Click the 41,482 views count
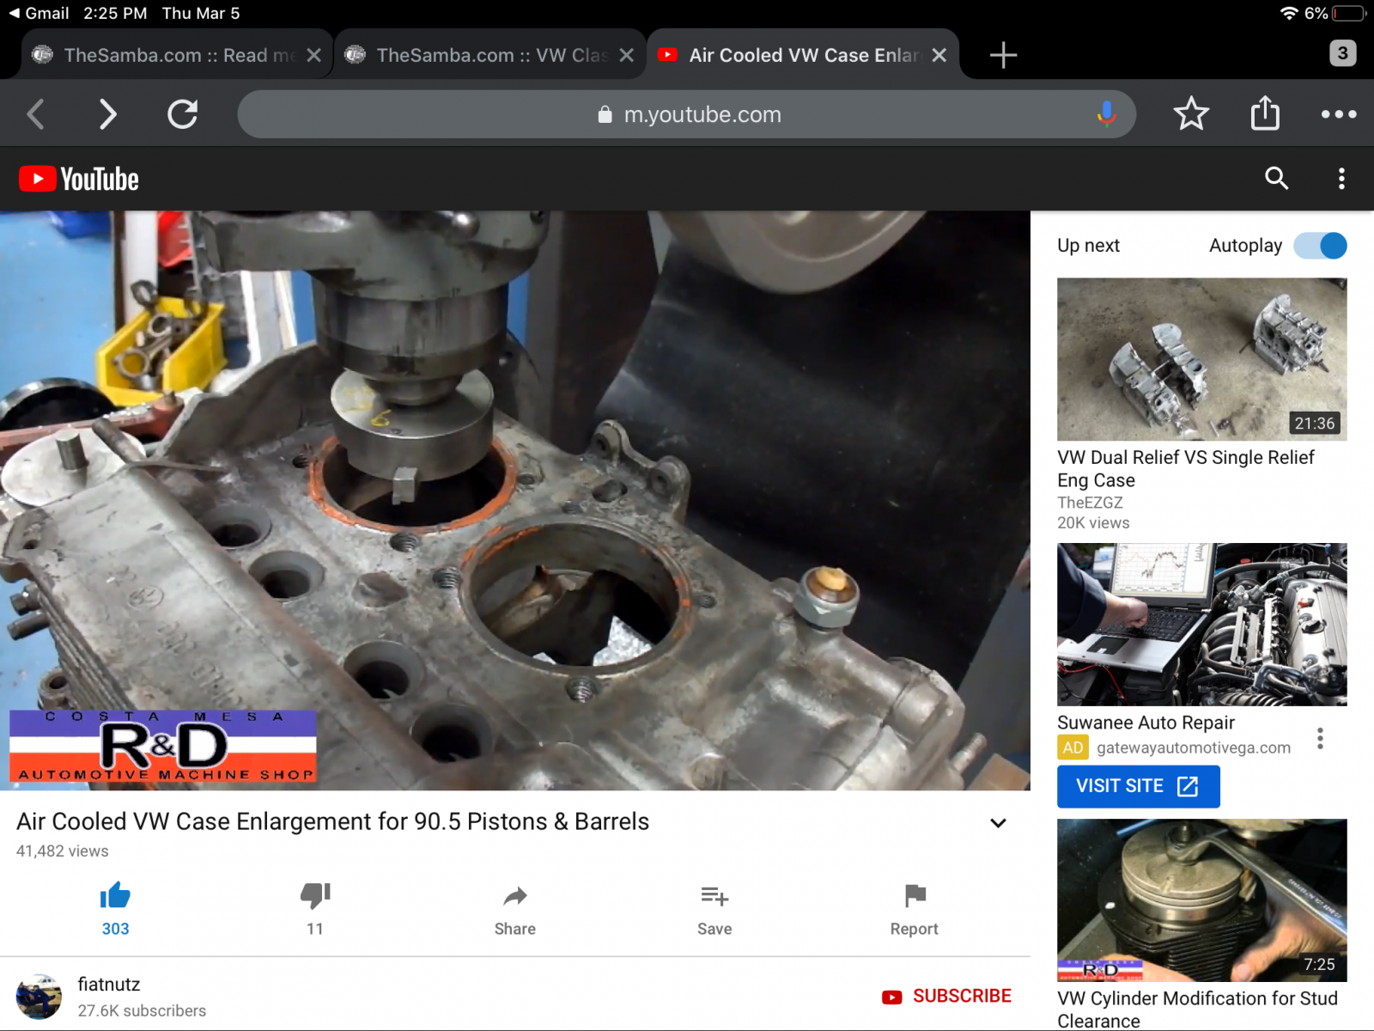 pos(63,851)
